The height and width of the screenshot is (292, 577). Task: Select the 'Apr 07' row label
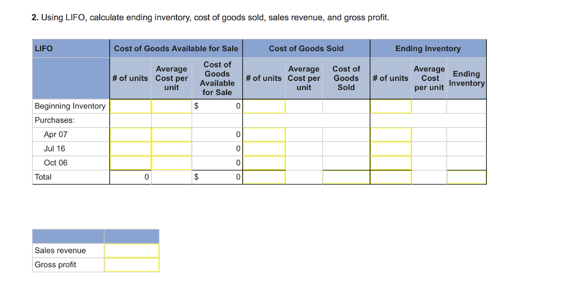[56, 134]
